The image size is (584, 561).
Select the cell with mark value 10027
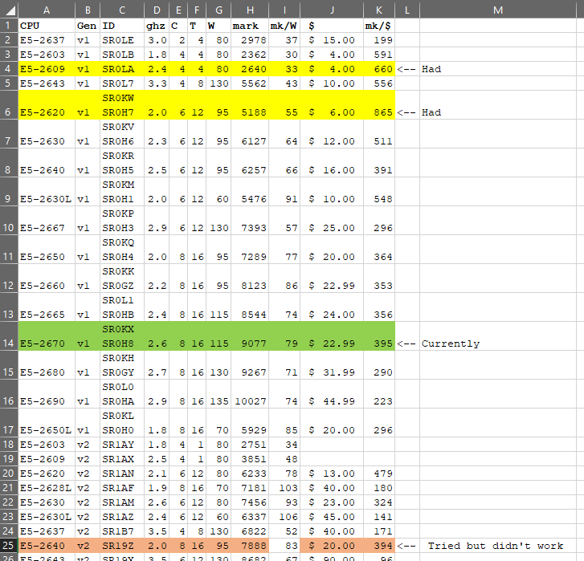(250, 401)
